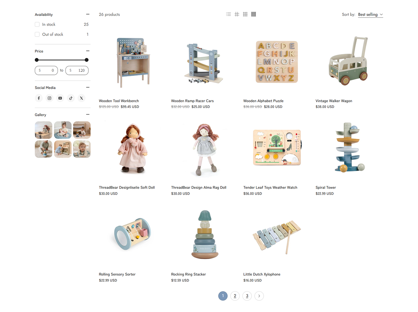The height and width of the screenshot is (312, 418).
Task: Open last gallery photo in bottom row
Action: point(82,149)
